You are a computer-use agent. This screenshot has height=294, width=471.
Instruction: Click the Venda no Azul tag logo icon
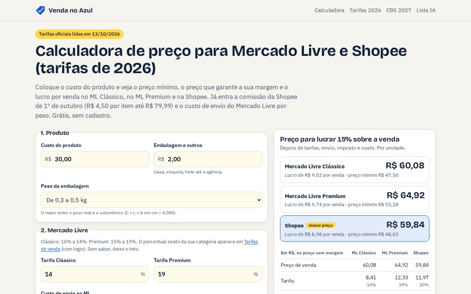[40, 10]
